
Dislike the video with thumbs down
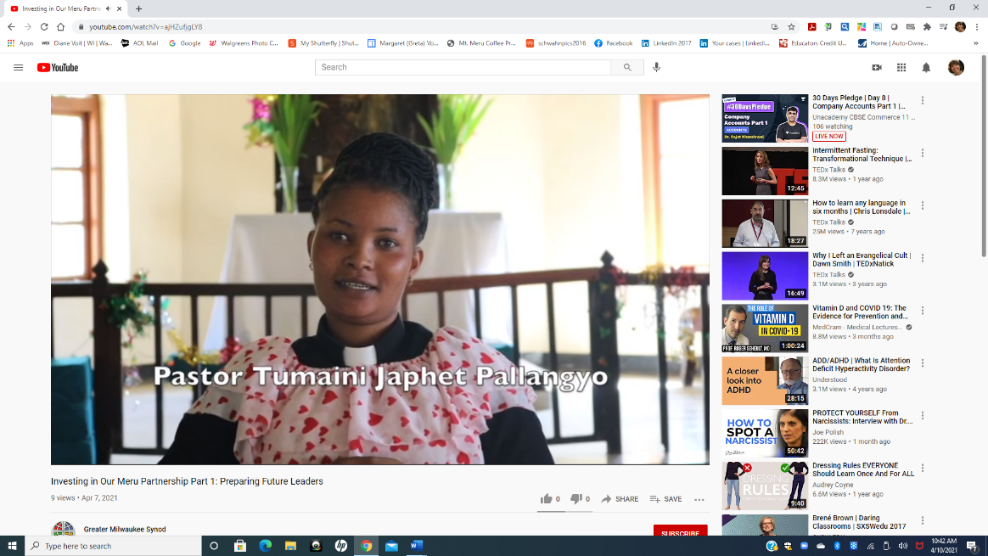point(575,499)
